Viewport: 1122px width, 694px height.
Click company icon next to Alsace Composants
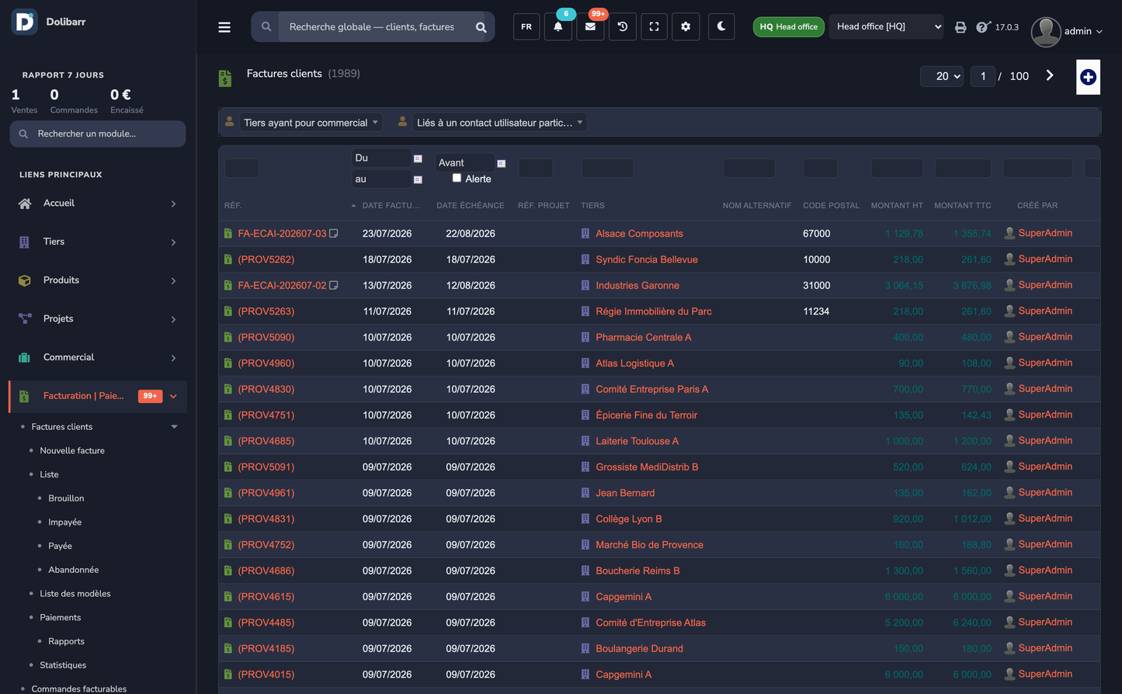point(585,233)
